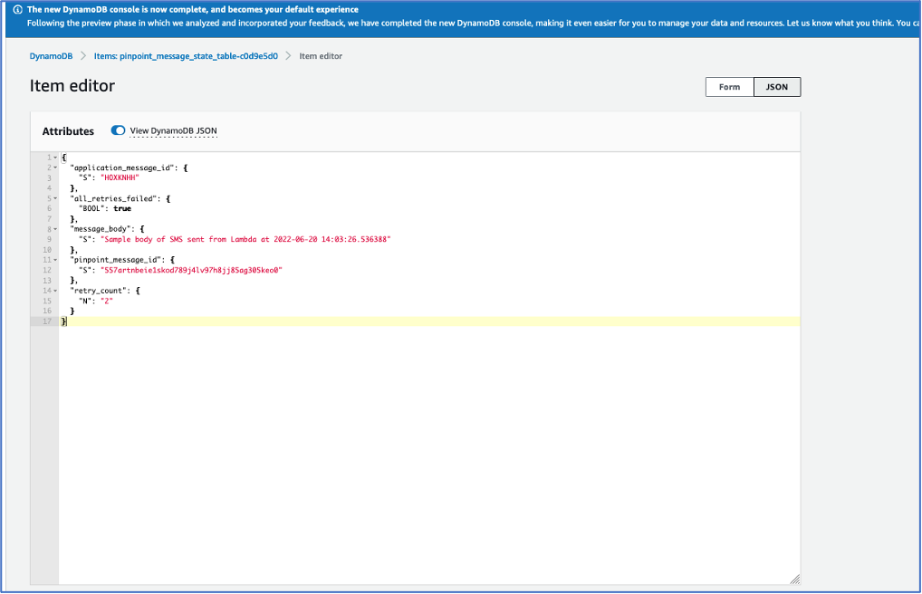922x594 pixels.
Task: Click the pinpoint message id string value
Action: point(192,271)
